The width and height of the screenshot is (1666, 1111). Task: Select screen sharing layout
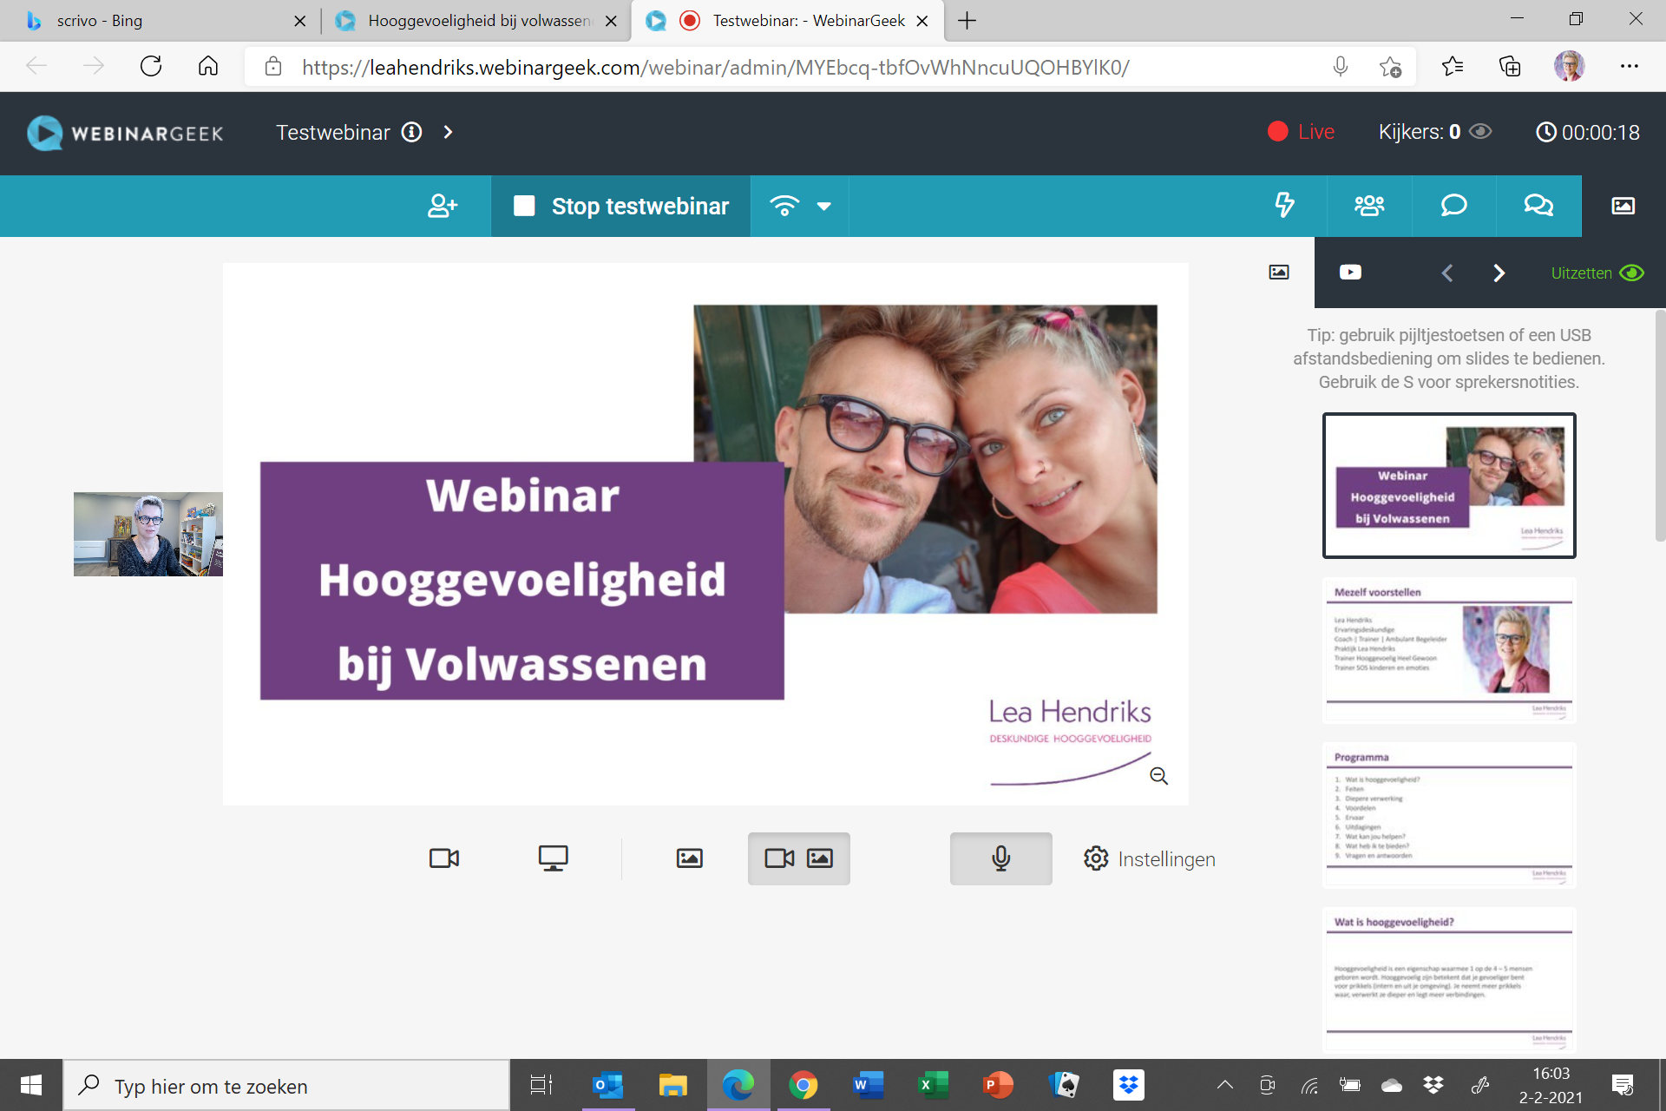click(x=553, y=858)
